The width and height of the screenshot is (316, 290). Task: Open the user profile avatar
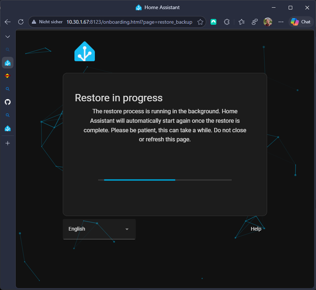[268, 22]
